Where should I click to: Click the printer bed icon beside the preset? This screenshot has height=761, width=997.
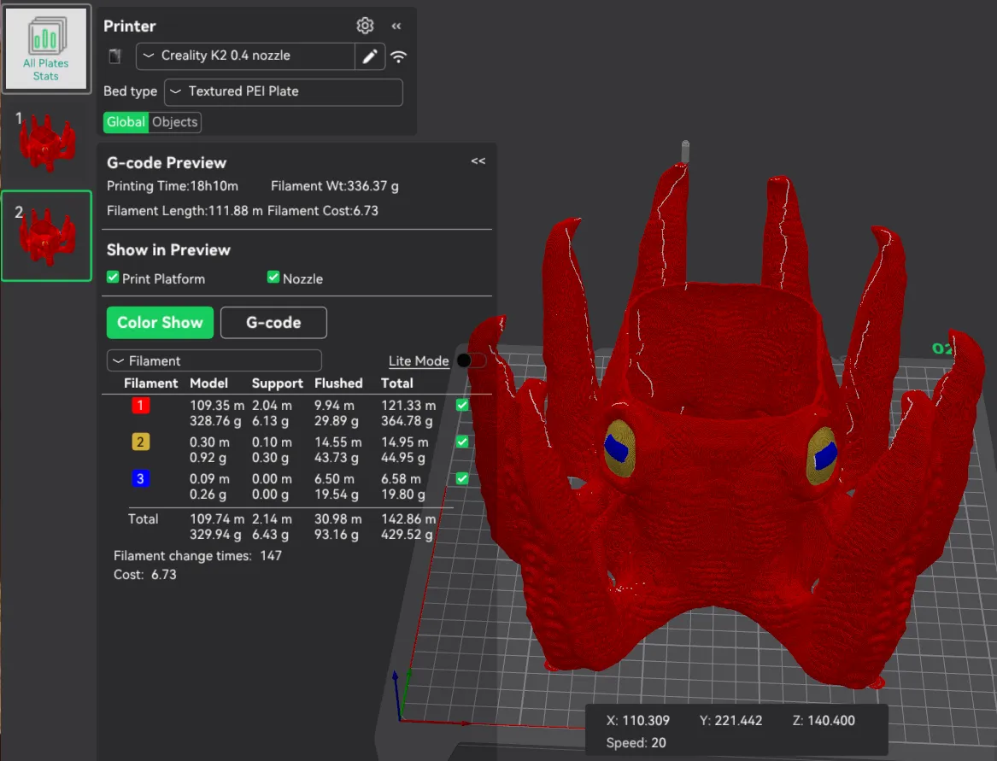tap(115, 56)
